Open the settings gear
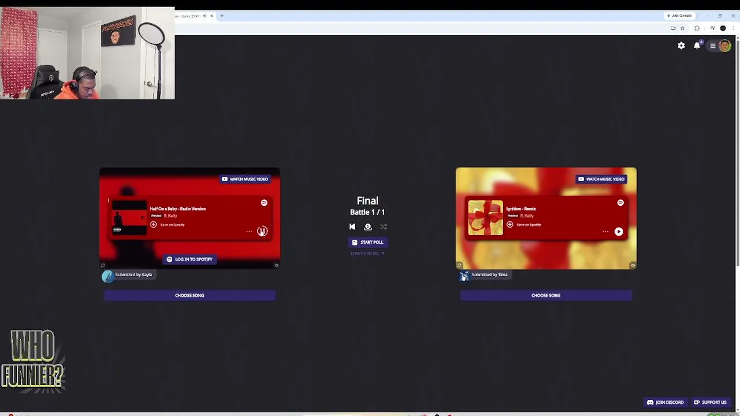The width and height of the screenshot is (740, 416). 682,46
